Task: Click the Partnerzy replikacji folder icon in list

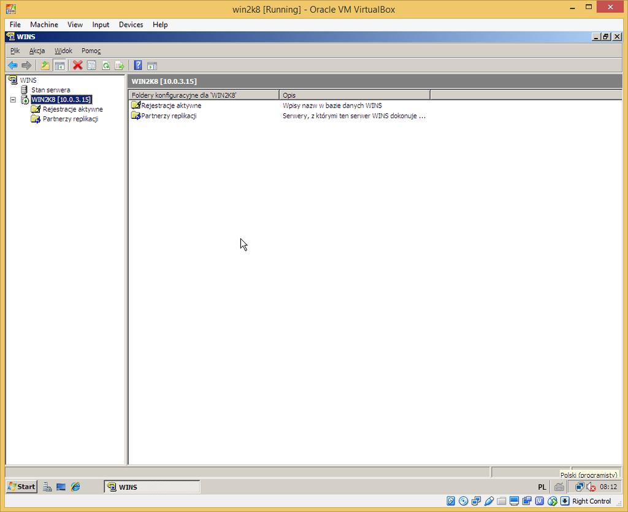Action: coord(136,116)
